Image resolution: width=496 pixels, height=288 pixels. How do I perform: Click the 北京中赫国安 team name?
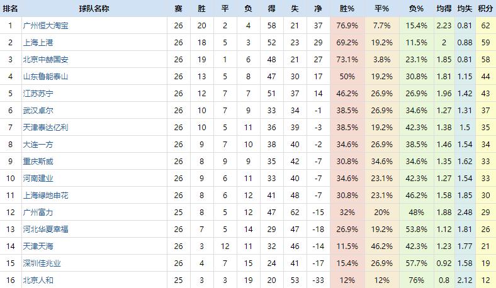coord(45,60)
